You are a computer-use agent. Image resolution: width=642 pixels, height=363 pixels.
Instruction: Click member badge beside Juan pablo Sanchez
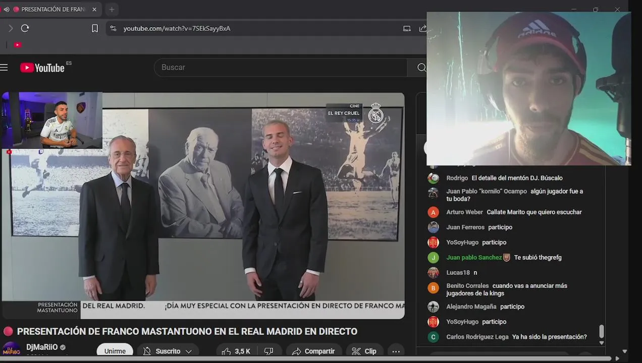(507, 257)
